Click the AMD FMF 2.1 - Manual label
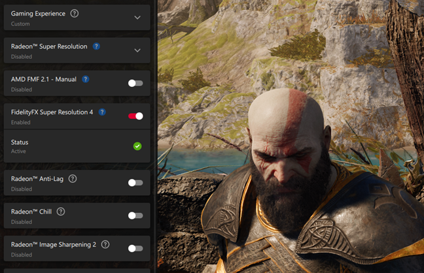 44,79
